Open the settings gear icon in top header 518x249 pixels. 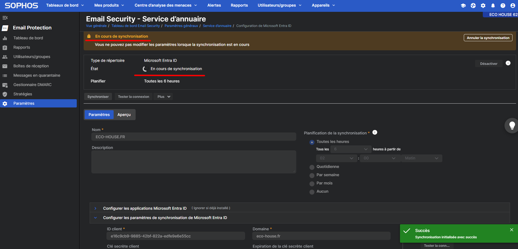pyautogui.click(x=483, y=5)
